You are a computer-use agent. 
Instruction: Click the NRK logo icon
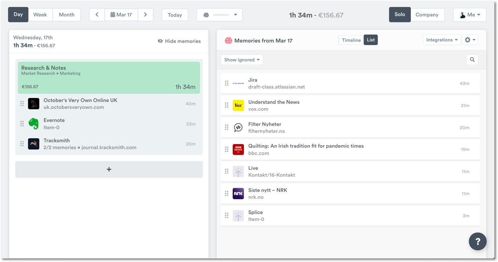tap(238, 193)
